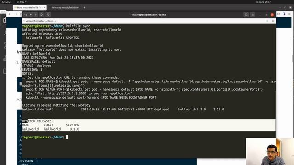
Task: Add terminal right in Tilix toolbar
Action: tap(42, 15)
